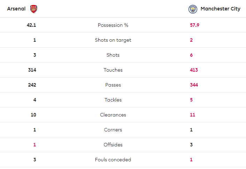Select the Corners stat label
This screenshot has height=169, width=246.
[113, 130]
